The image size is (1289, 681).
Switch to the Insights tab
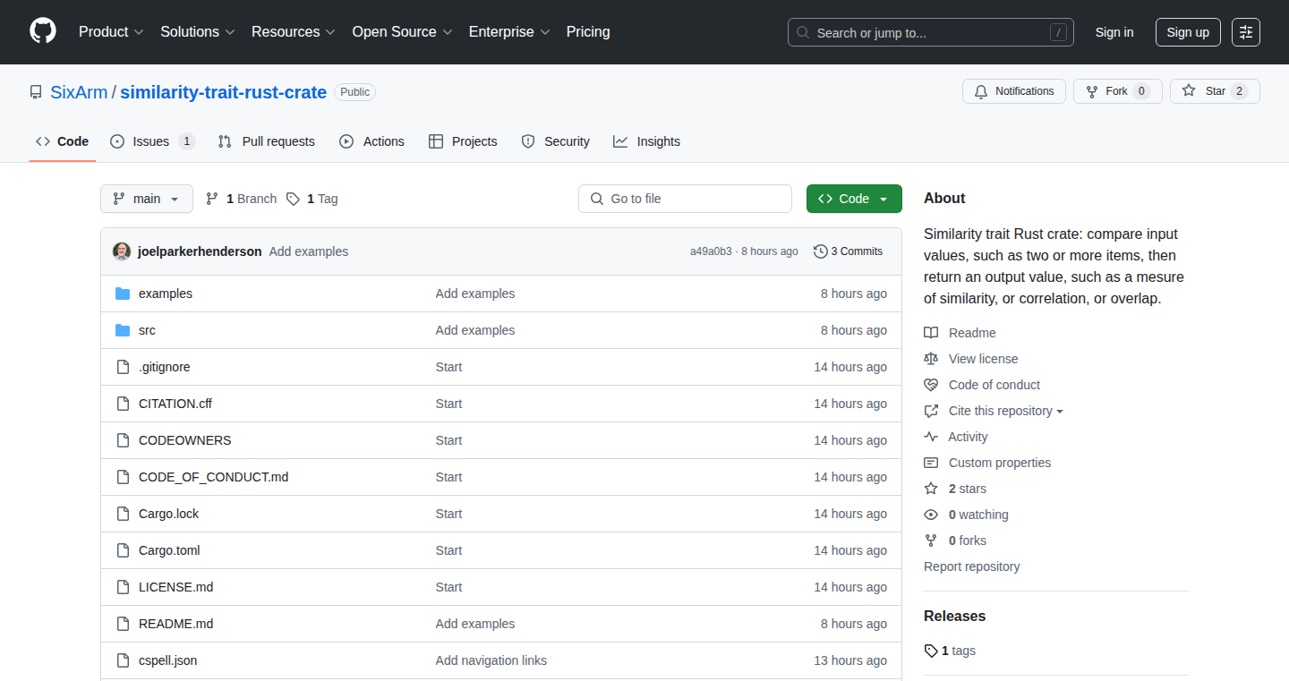pyautogui.click(x=647, y=141)
